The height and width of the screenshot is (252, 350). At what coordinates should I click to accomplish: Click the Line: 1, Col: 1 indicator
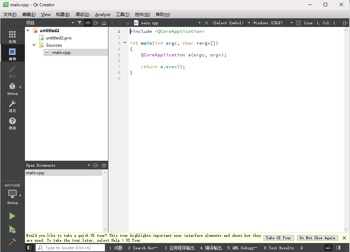(320, 23)
